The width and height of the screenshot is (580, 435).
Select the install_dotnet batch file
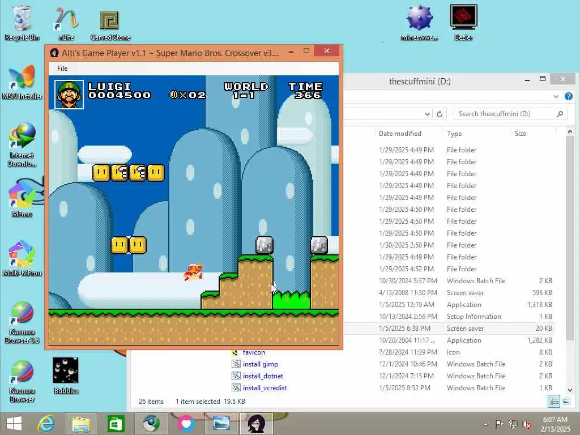click(263, 376)
